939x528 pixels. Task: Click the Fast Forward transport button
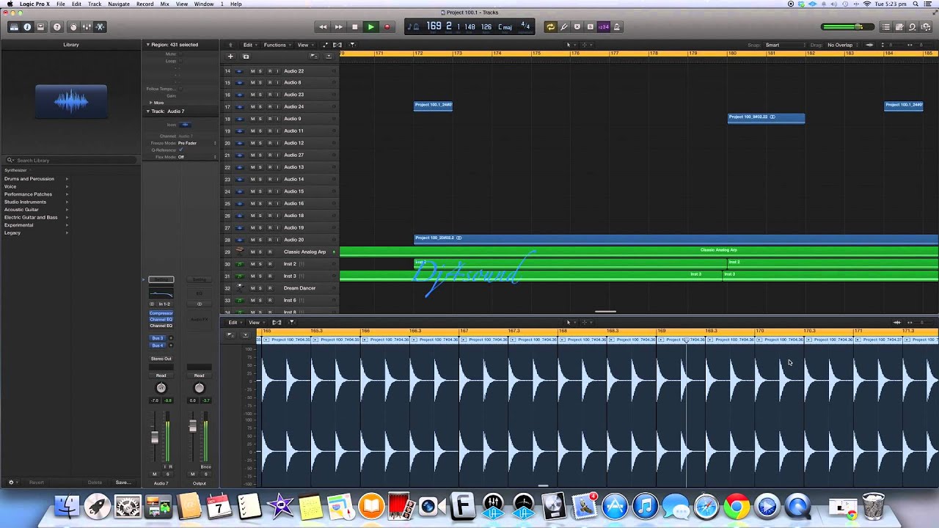tap(338, 27)
